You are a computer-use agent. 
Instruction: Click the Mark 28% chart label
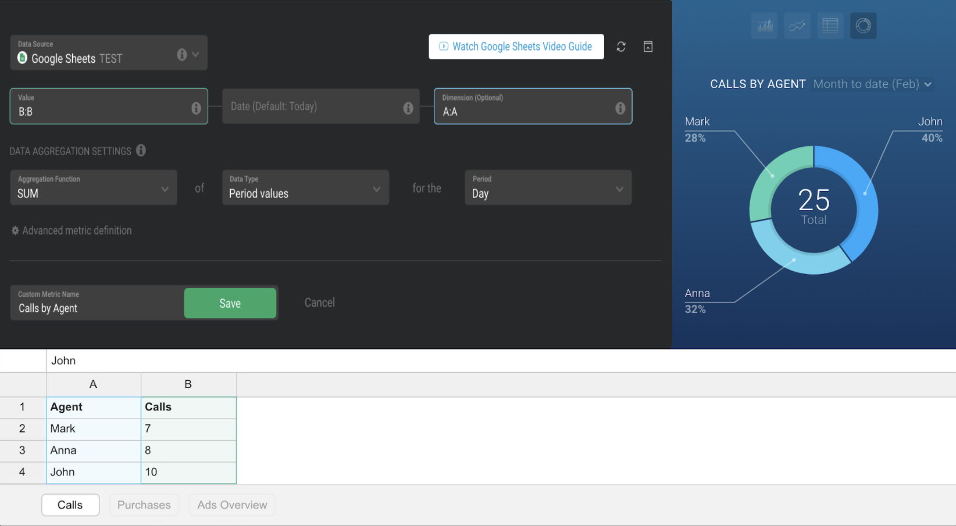697,129
